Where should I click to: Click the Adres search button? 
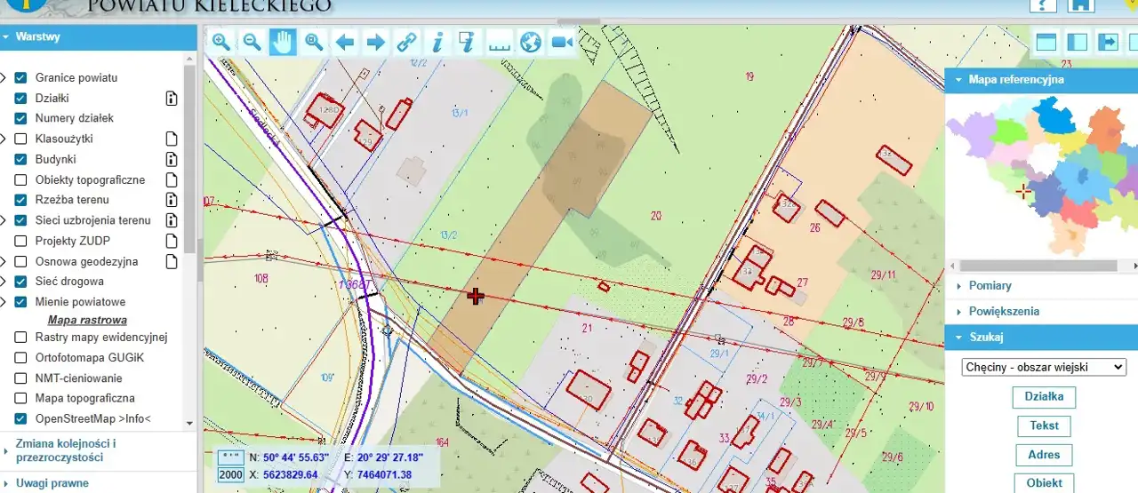[x=1044, y=455]
